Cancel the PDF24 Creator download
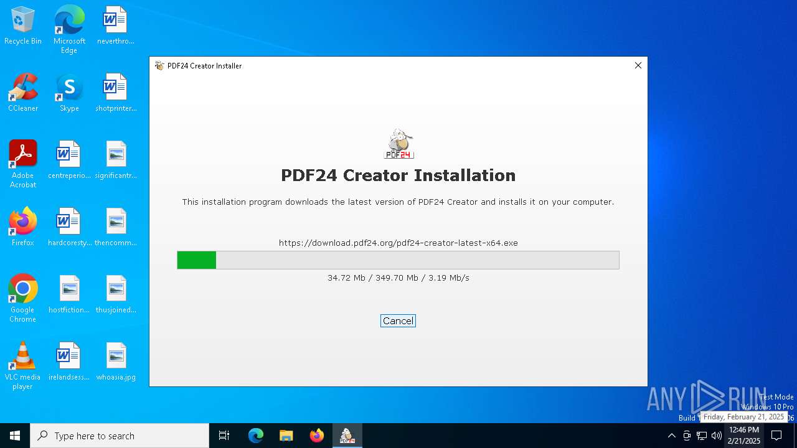Image resolution: width=797 pixels, height=448 pixels. pos(398,321)
